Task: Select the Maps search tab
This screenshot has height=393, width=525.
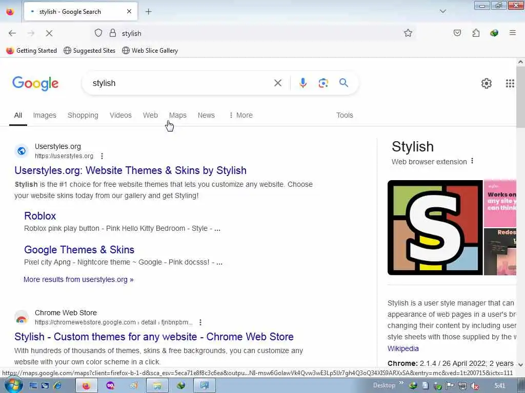Action: 178,115
